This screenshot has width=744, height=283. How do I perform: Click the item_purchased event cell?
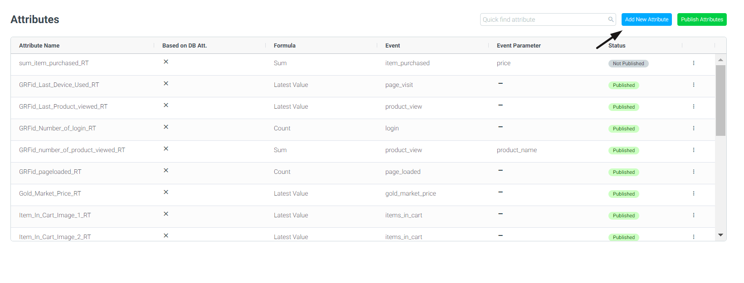[408, 63]
